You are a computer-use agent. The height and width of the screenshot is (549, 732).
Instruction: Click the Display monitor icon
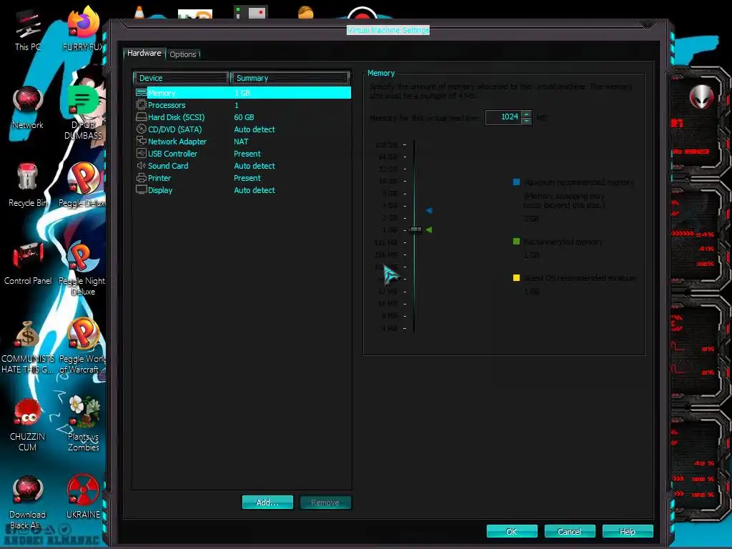pyautogui.click(x=141, y=189)
